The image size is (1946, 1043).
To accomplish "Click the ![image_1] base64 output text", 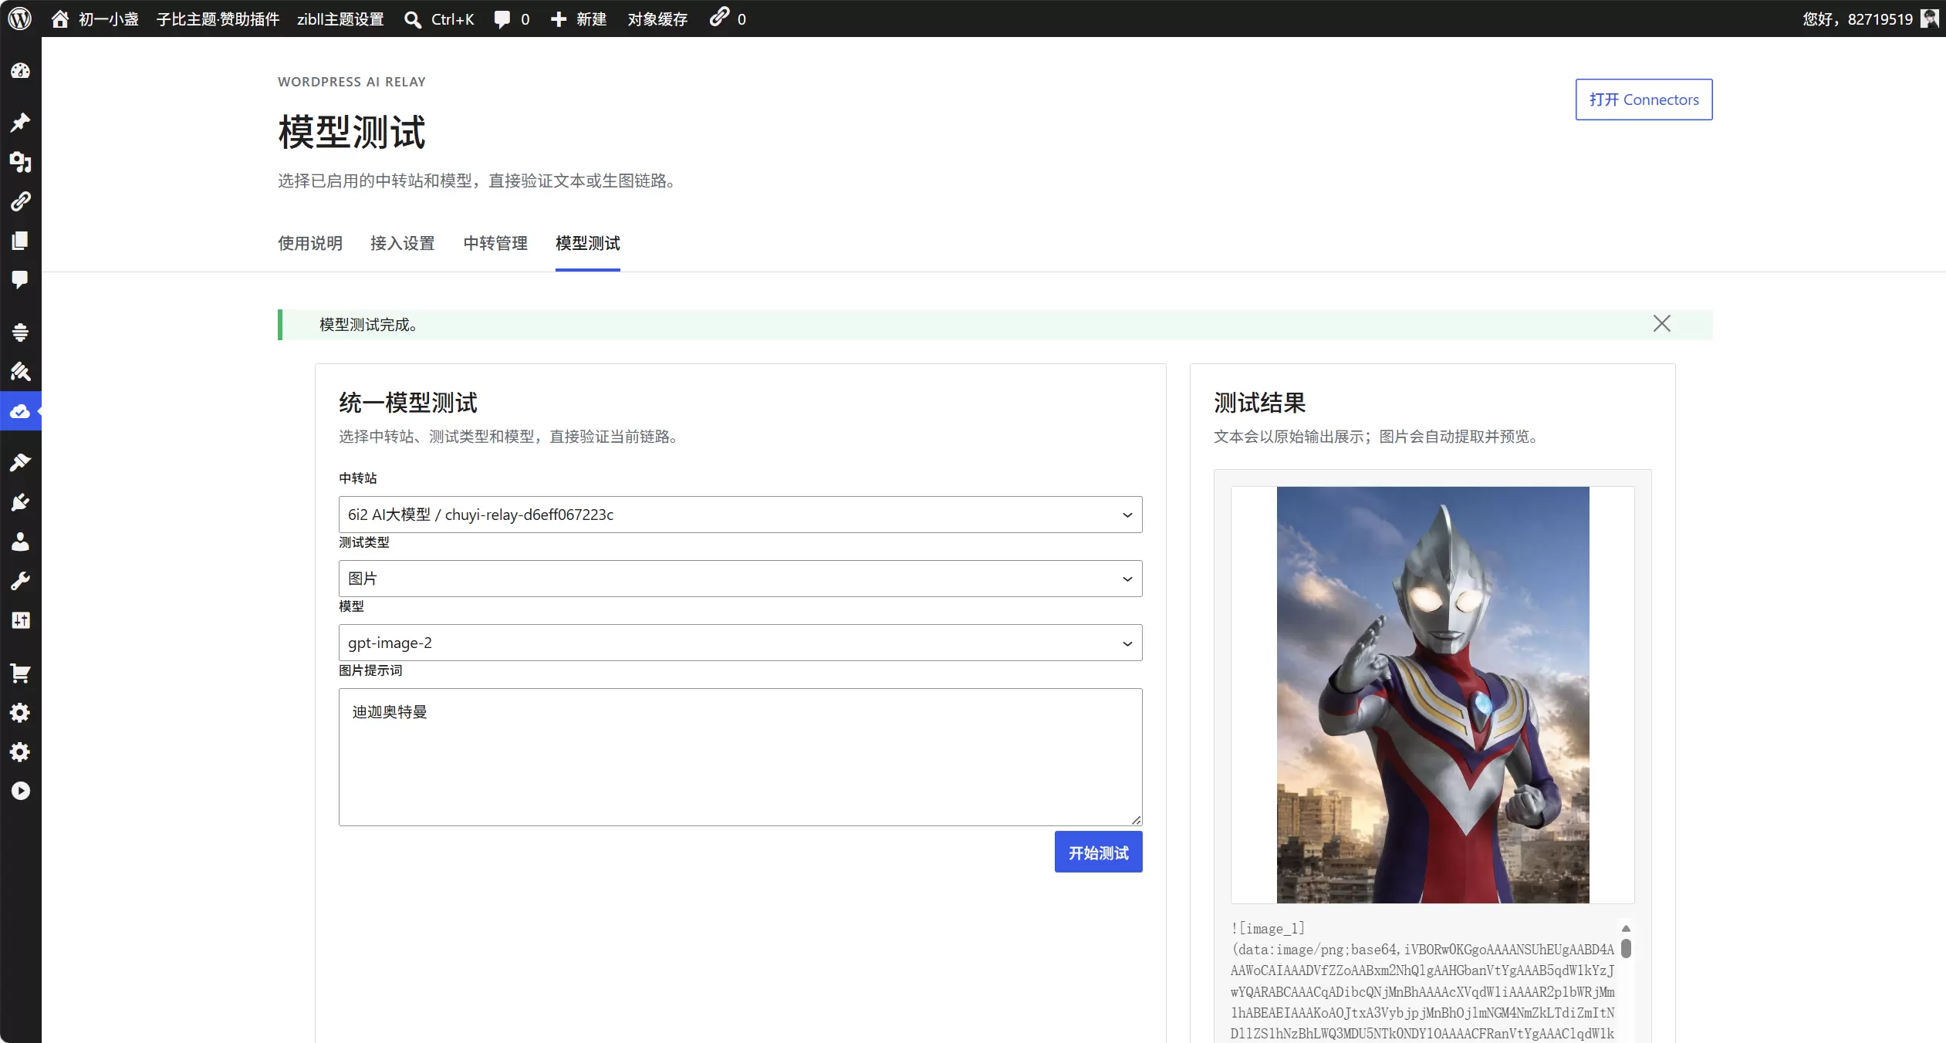I will [1422, 981].
